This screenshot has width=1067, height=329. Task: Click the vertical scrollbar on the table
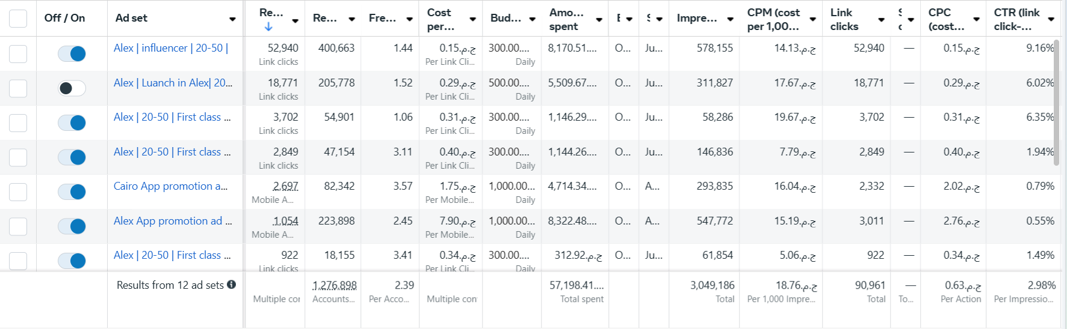[x=1056, y=102]
